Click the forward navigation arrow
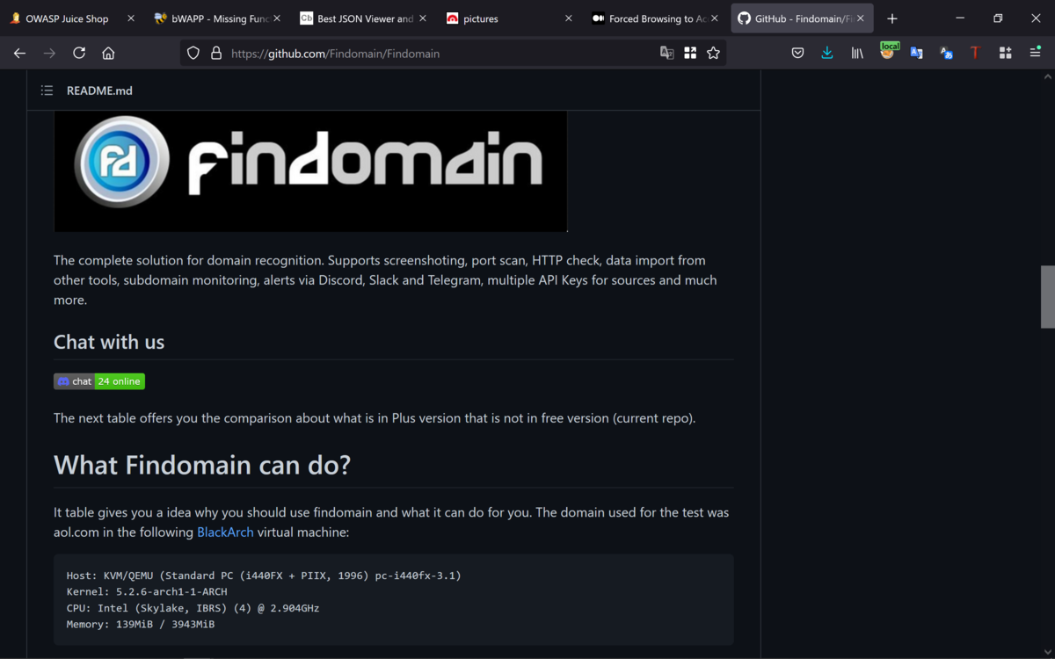Image resolution: width=1055 pixels, height=659 pixels. [49, 54]
